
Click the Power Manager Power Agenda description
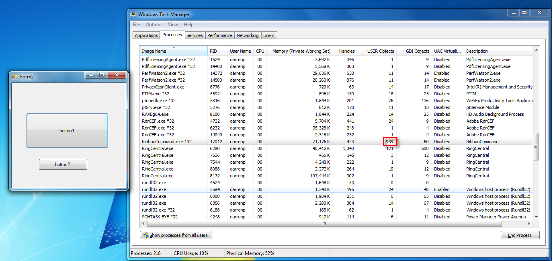click(496, 217)
